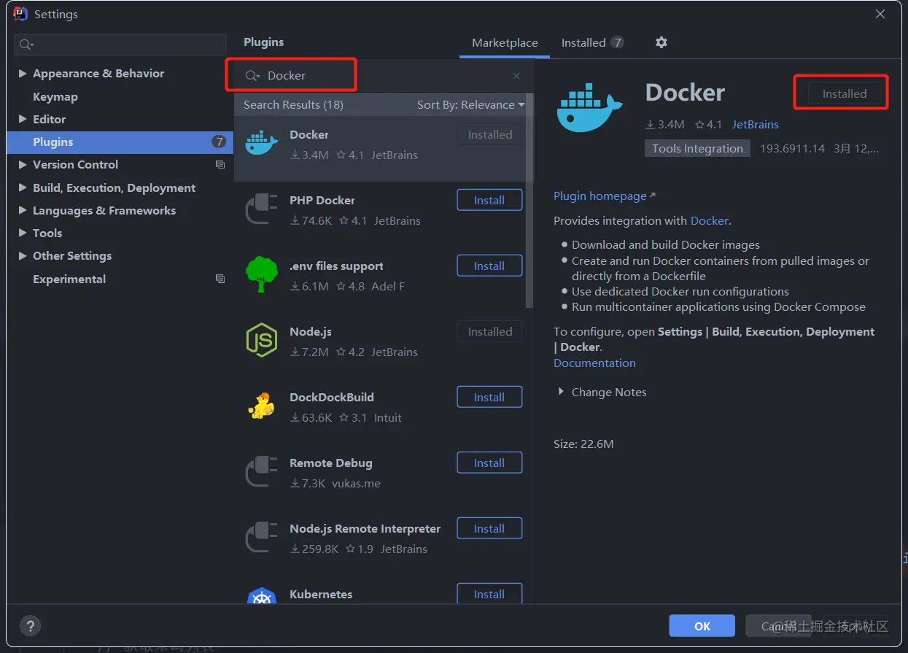Click the settings search magnifier icon
This screenshot has width=908, height=653.
point(26,45)
